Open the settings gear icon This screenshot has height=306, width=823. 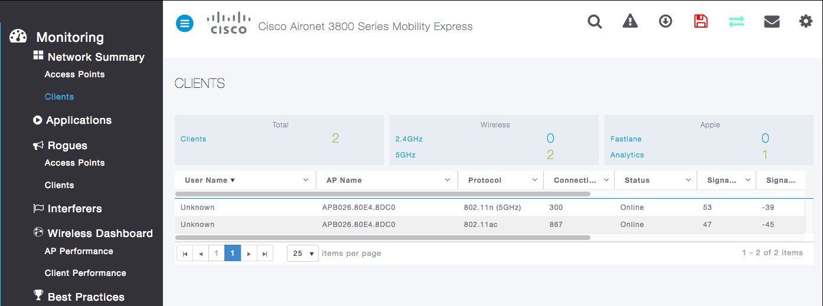(x=805, y=22)
